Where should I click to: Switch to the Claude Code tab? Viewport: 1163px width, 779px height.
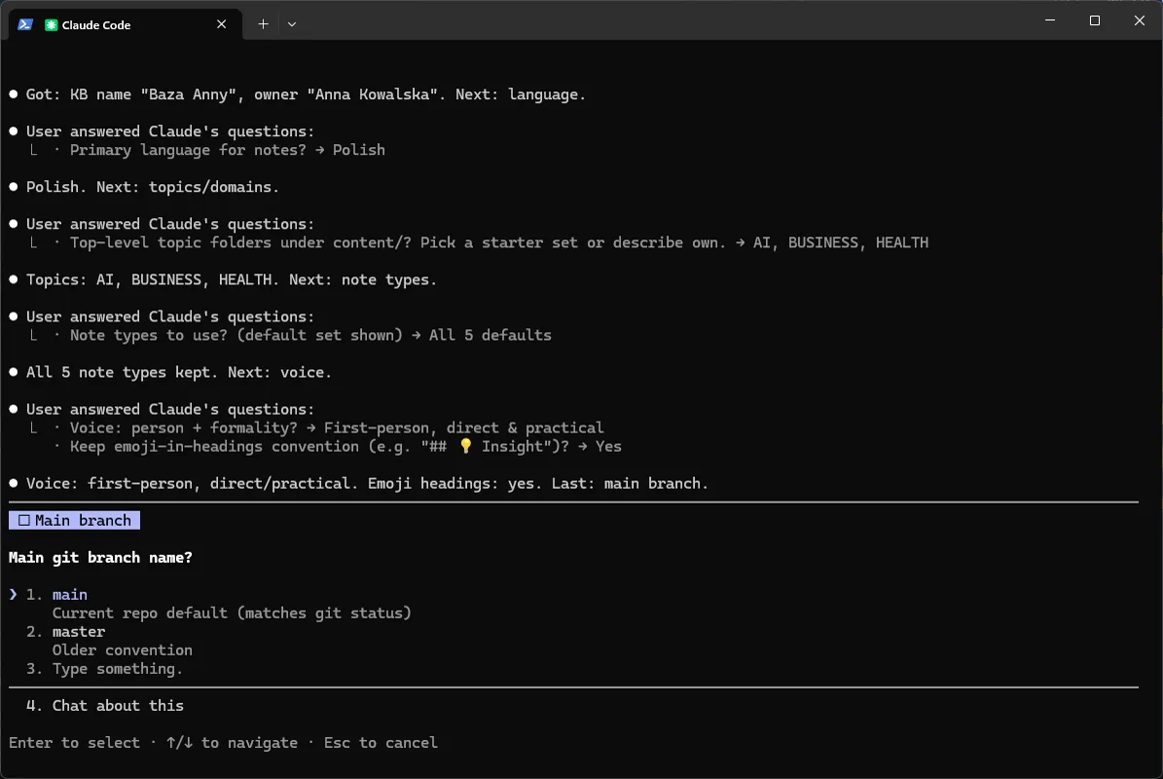tap(126, 24)
